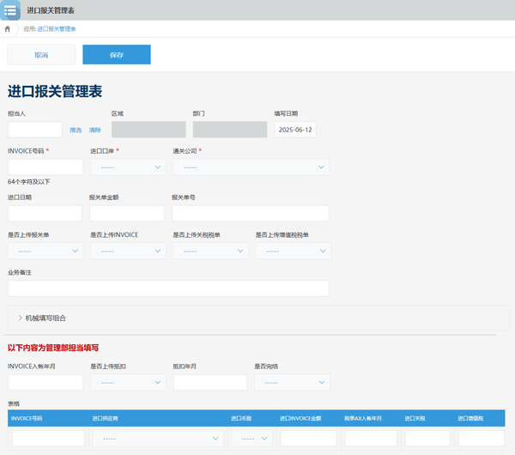515x455 pixels.
Task: Click the 业务备注 text field
Action: [168, 288]
